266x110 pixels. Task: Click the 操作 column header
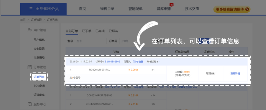231,52
